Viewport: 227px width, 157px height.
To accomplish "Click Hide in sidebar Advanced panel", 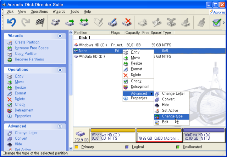I will coord(18,144).
